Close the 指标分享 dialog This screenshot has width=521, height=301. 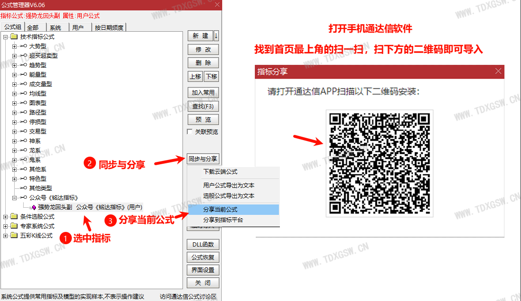(498, 71)
